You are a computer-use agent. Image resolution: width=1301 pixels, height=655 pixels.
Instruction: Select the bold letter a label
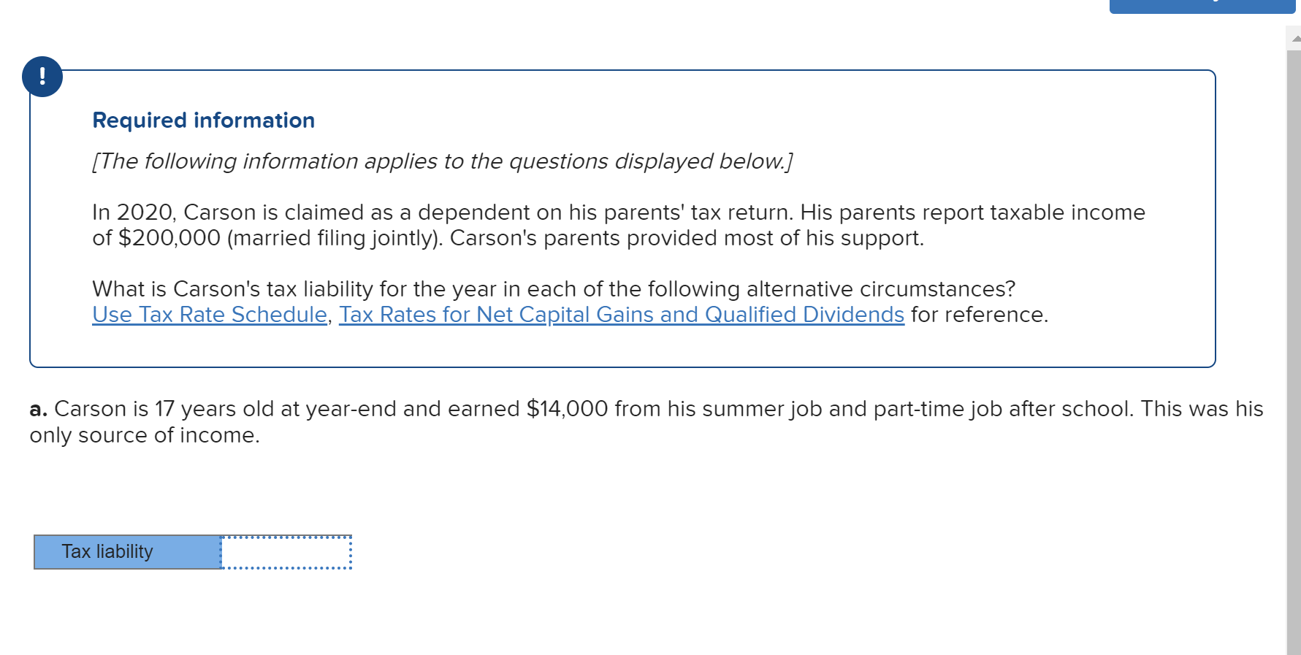point(38,408)
